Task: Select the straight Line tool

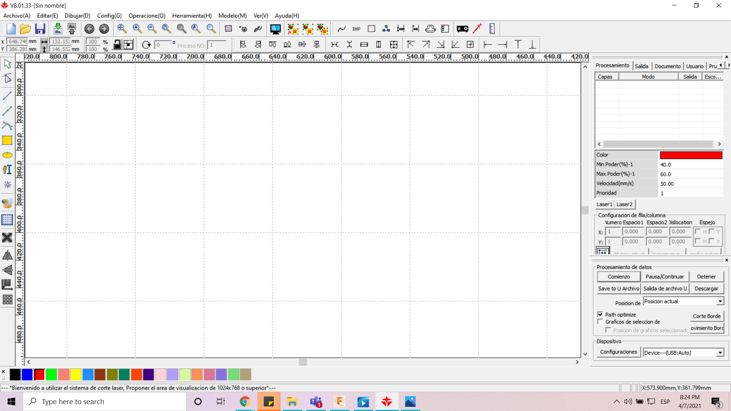Action: click(x=7, y=96)
